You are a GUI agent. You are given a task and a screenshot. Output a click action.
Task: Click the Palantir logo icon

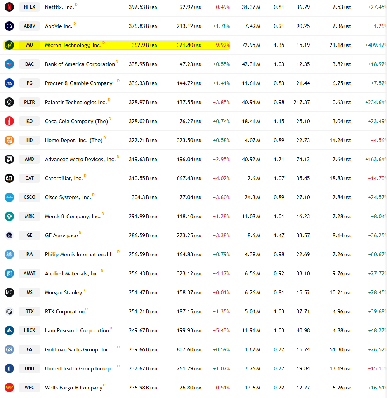coord(9,102)
